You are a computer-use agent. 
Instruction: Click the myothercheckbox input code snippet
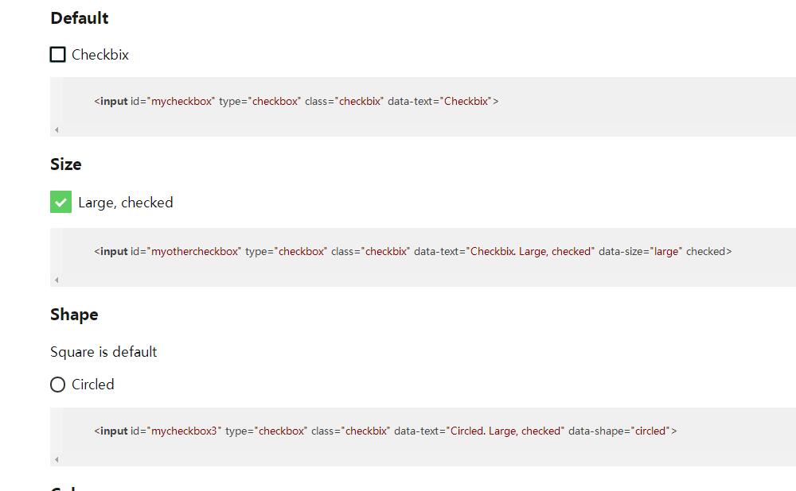coord(412,252)
